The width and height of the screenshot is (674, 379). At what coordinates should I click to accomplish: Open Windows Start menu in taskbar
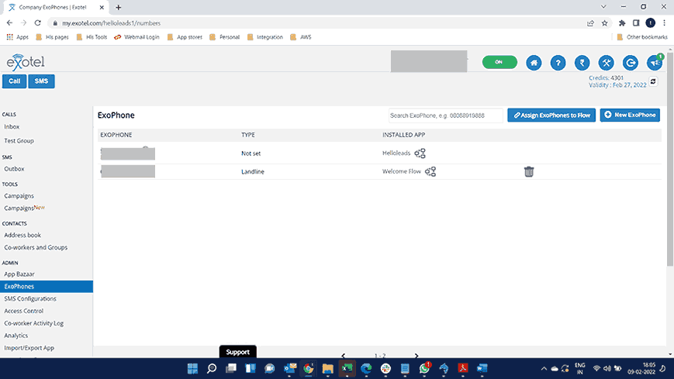(x=192, y=368)
